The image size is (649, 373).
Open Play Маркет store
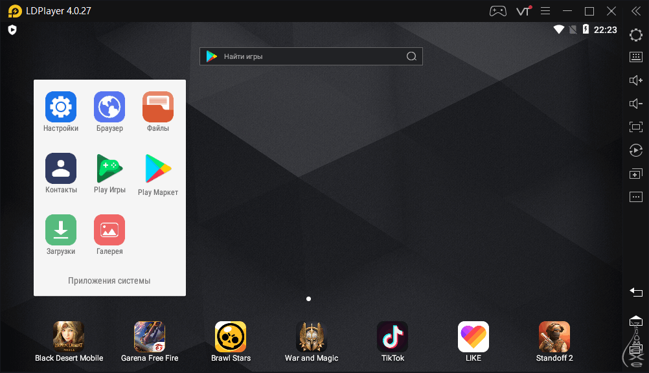(x=157, y=168)
